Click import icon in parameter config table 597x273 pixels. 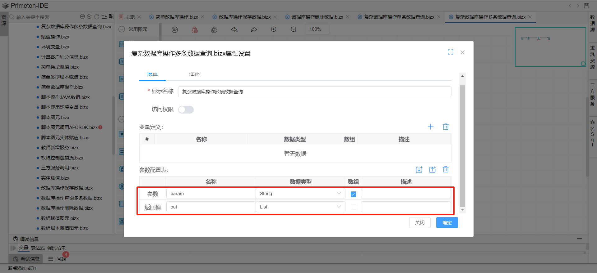point(419,169)
